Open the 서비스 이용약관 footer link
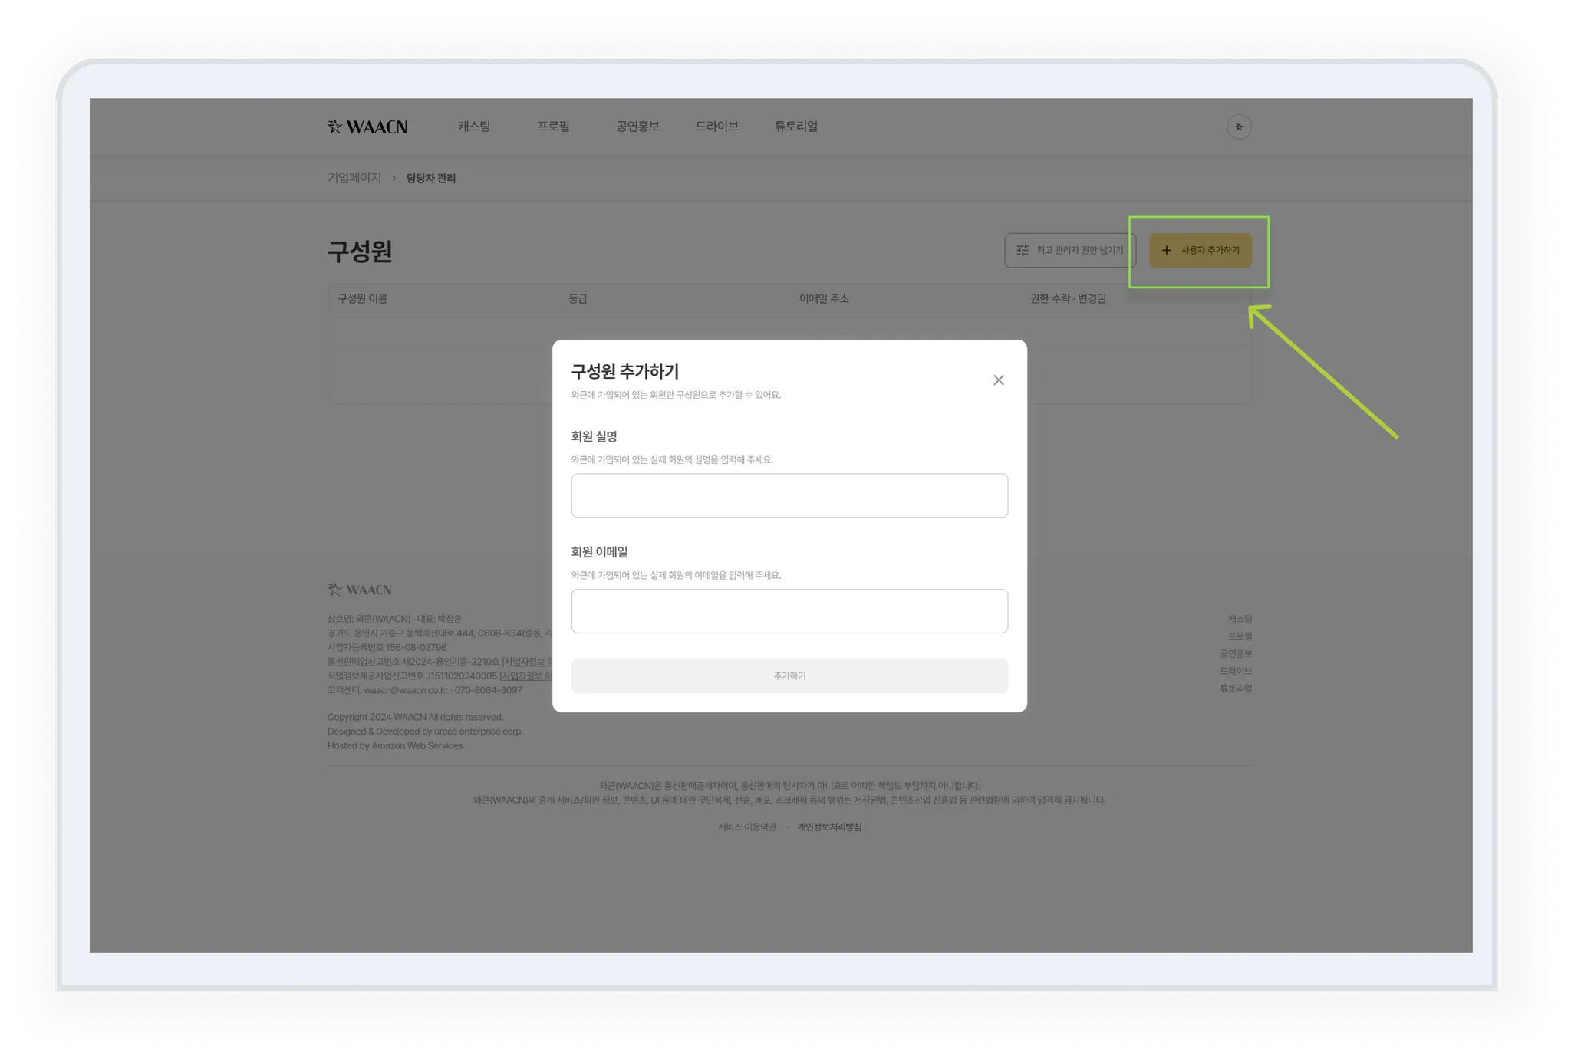This screenshot has width=1571, height=1062. point(747,827)
